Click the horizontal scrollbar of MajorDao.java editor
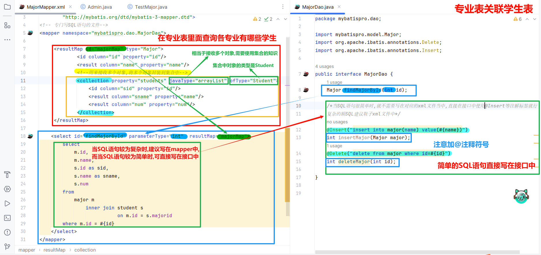 [x=417, y=252]
